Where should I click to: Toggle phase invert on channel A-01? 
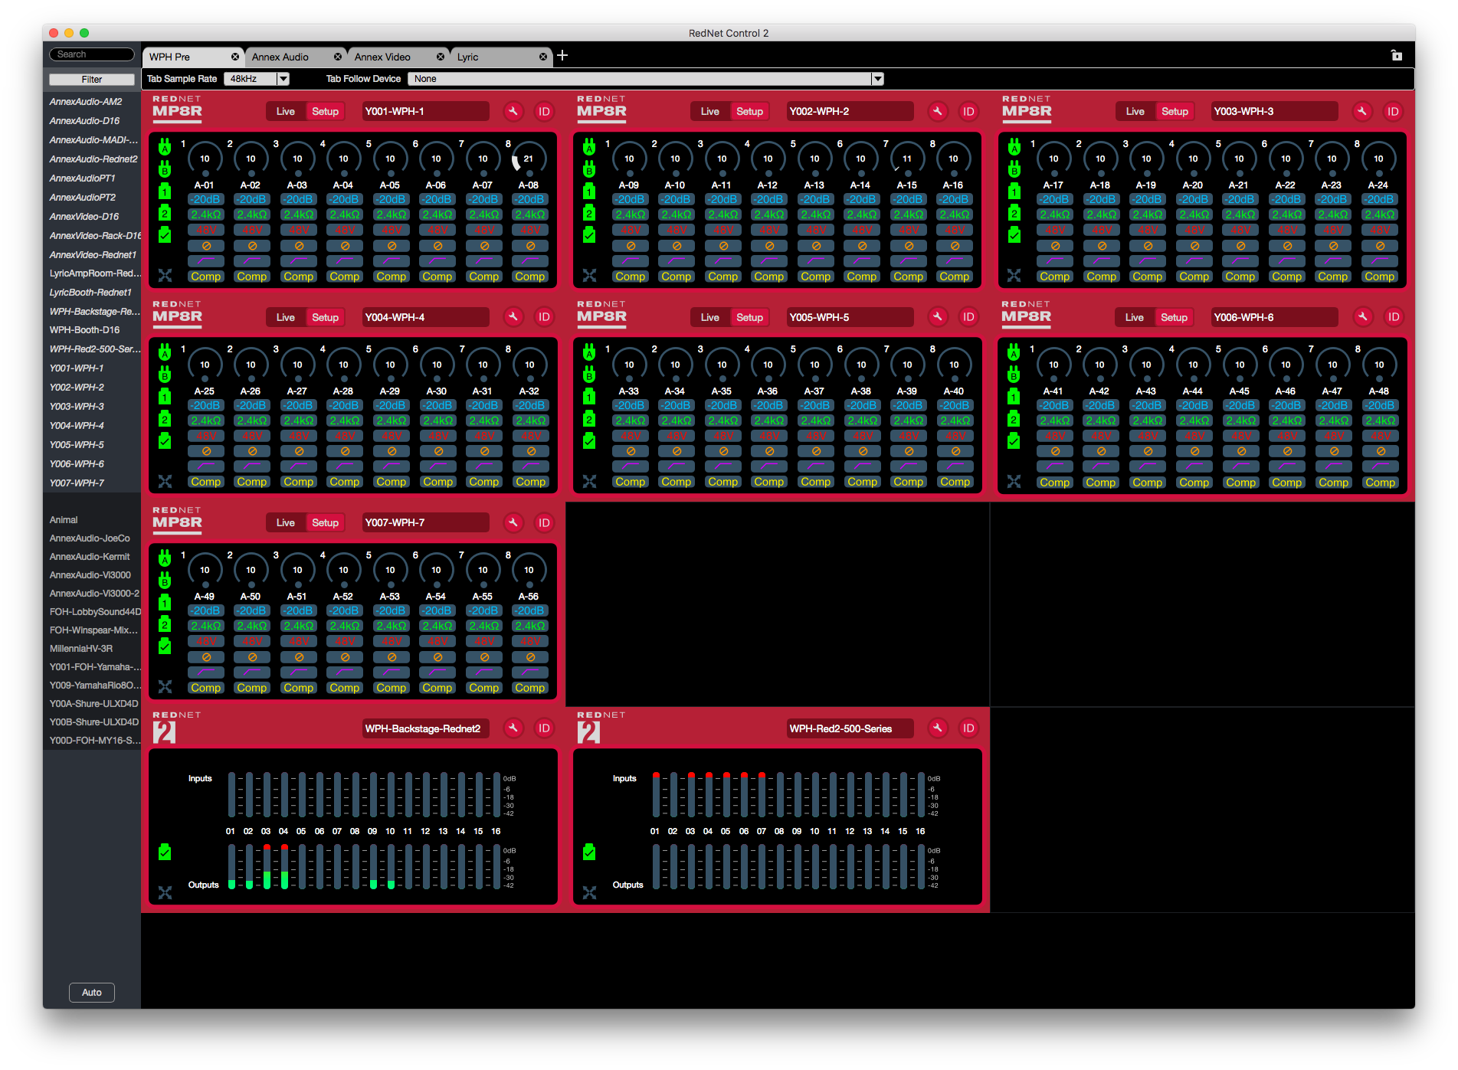point(206,246)
